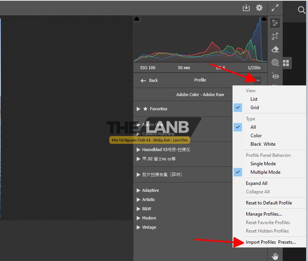
Task: Open Manage Profiles from the menu
Action: tap(264, 214)
